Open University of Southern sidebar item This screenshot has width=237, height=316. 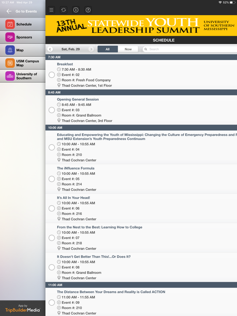click(x=23, y=76)
